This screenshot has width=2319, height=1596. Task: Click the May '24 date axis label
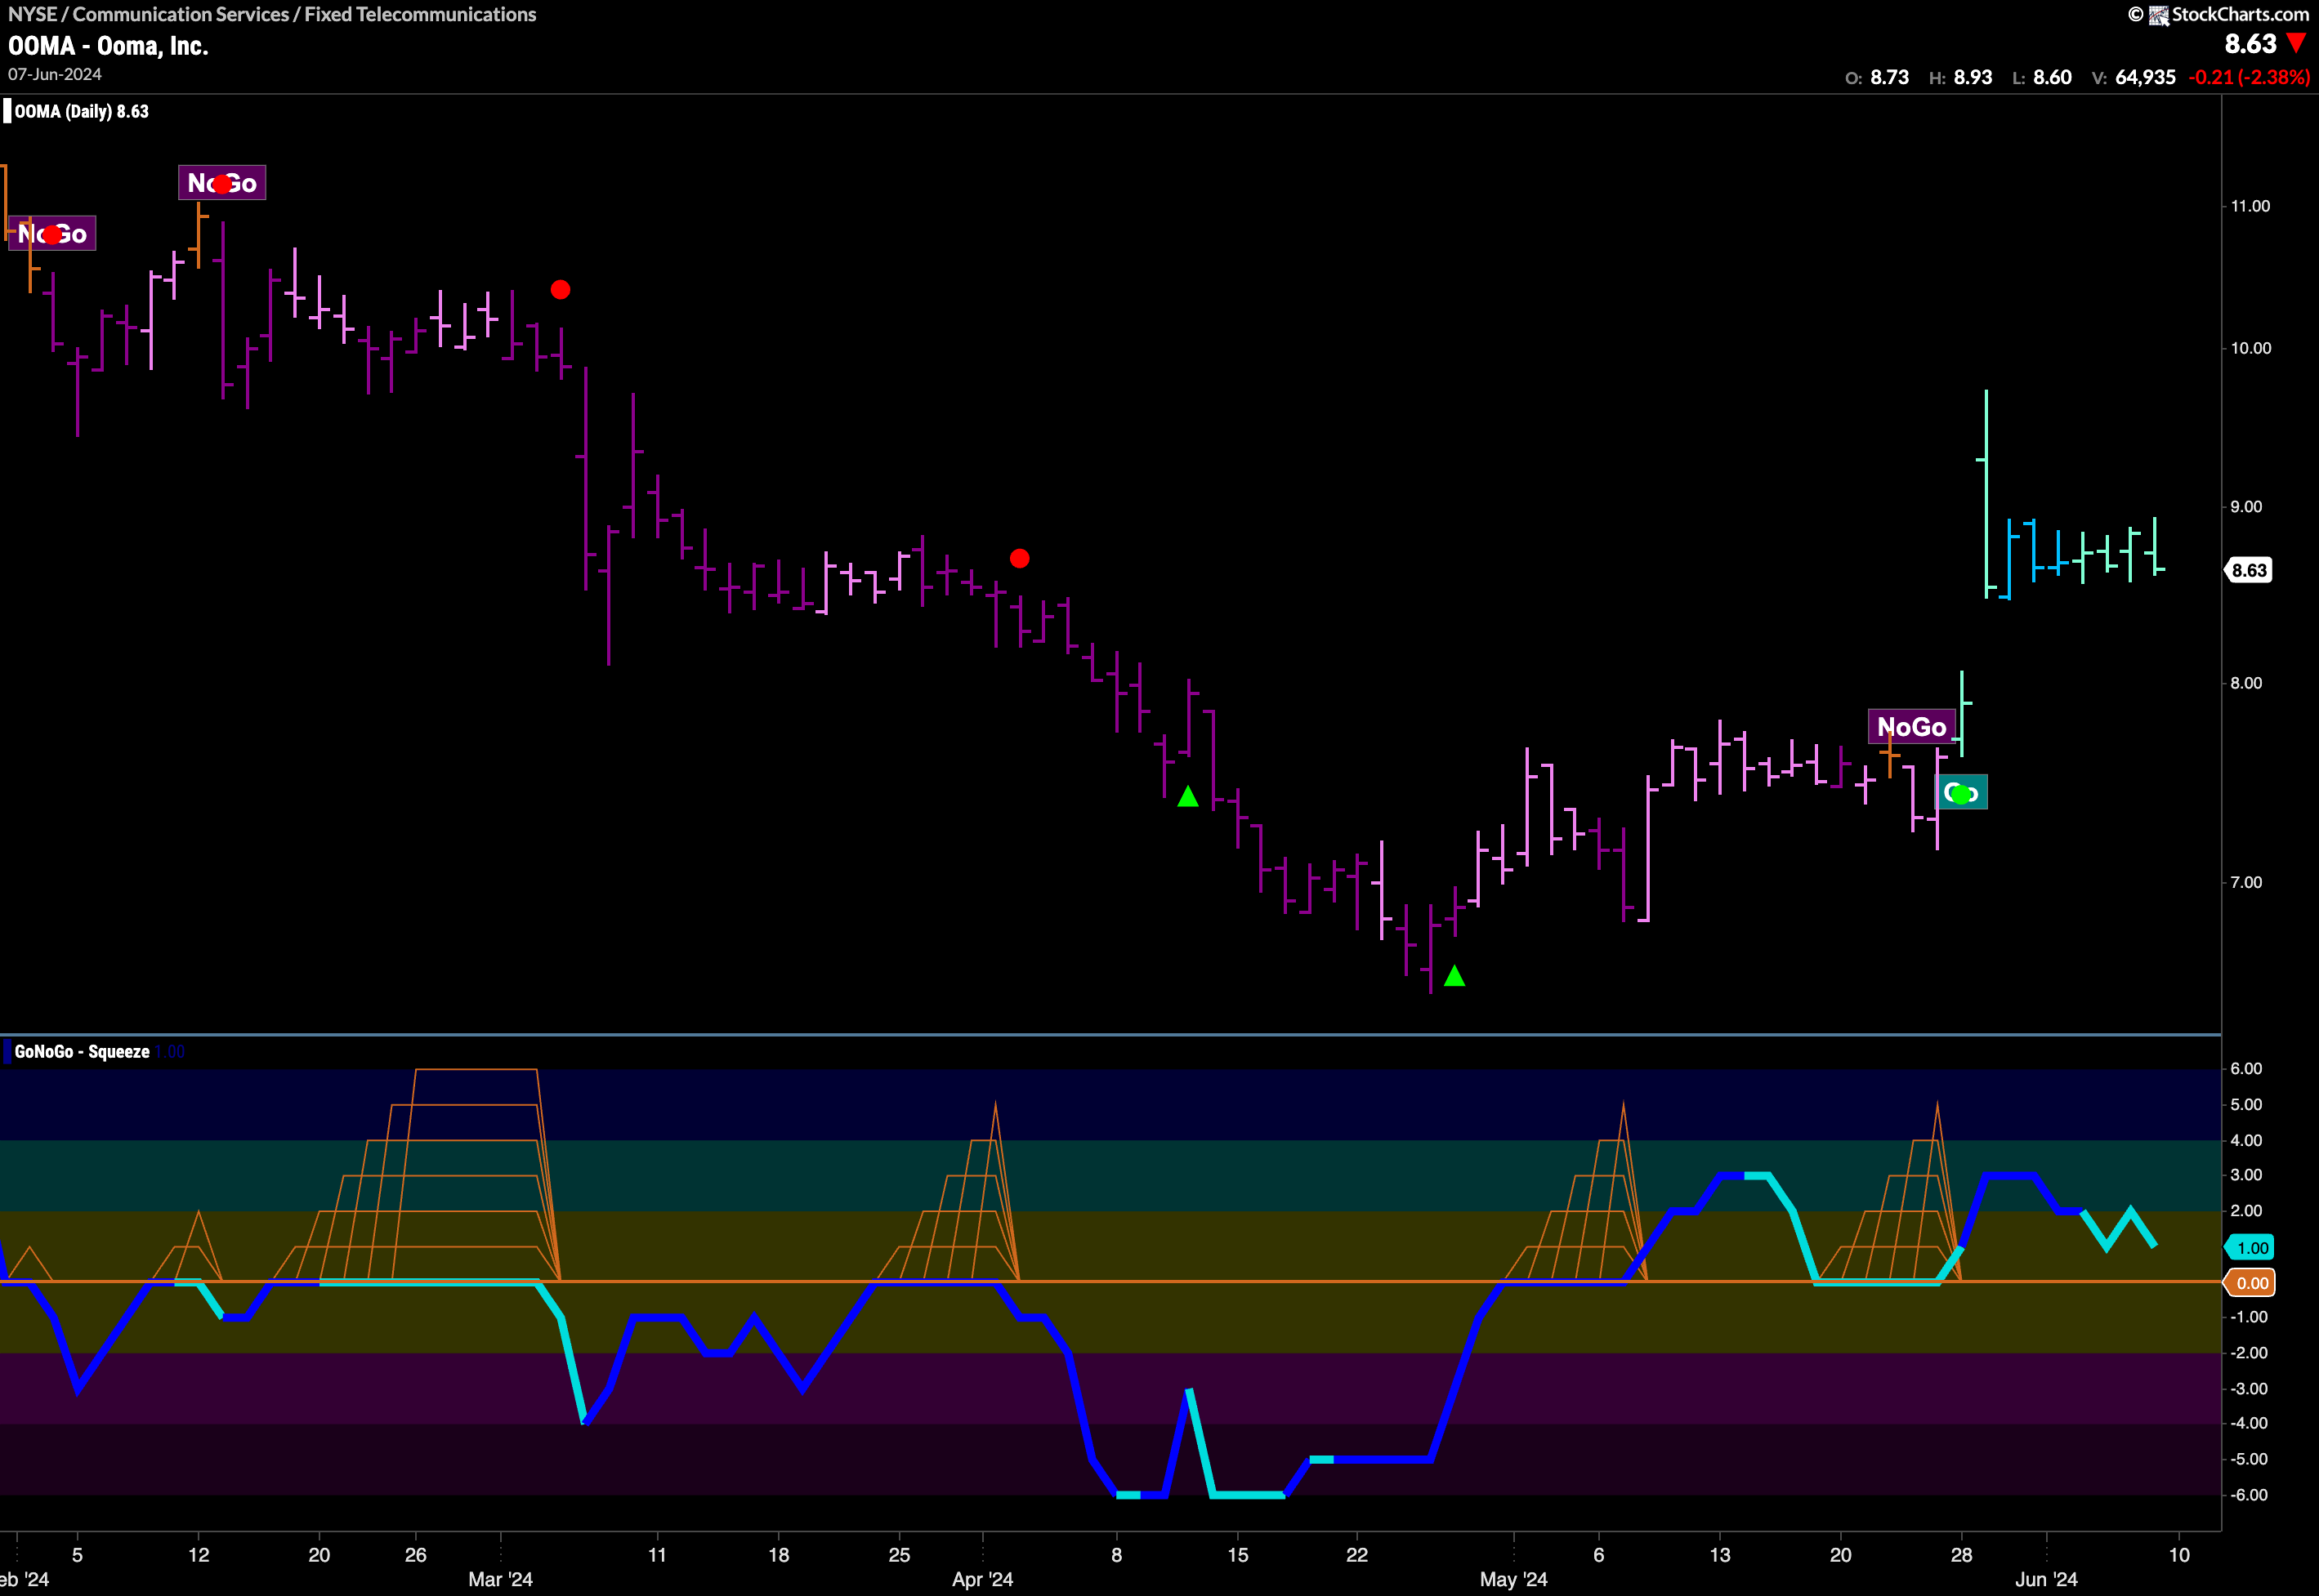point(1513,1580)
